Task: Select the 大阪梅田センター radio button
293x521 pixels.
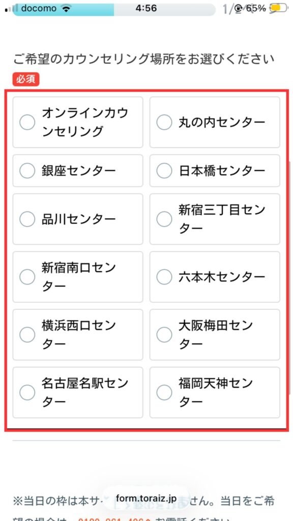Action: (164, 334)
